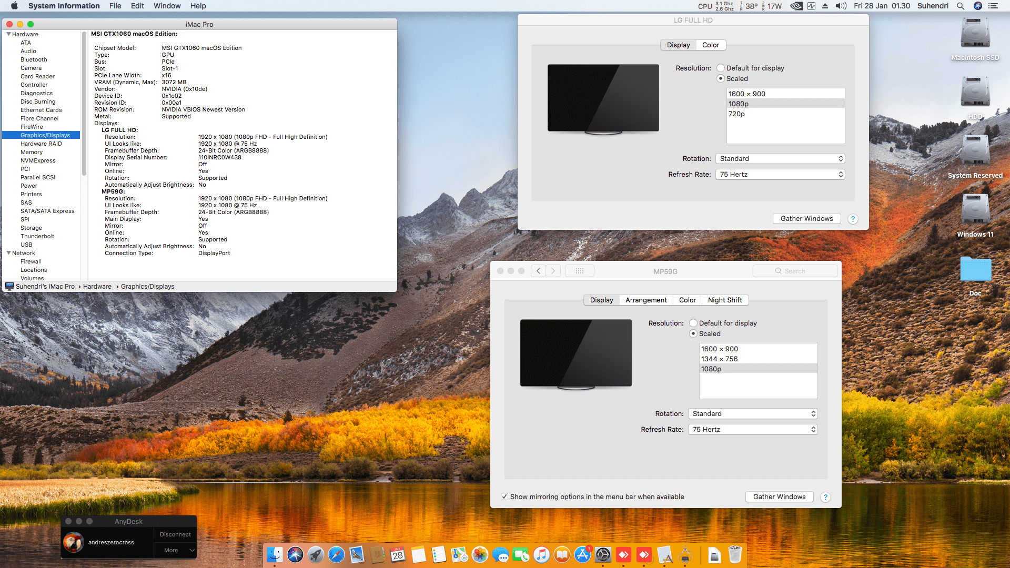The image size is (1010, 568).
Task: Collapse the Hardware tree section
Action: [x=9, y=34]
